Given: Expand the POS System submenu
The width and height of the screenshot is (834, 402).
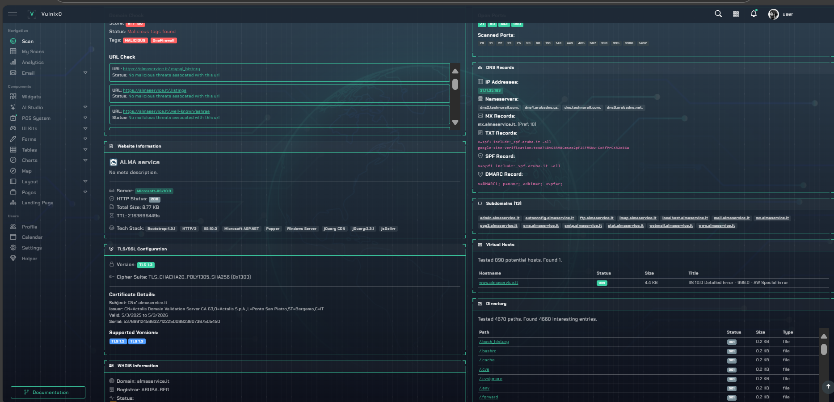Looking at the screenshot, I should pos(85,118).
